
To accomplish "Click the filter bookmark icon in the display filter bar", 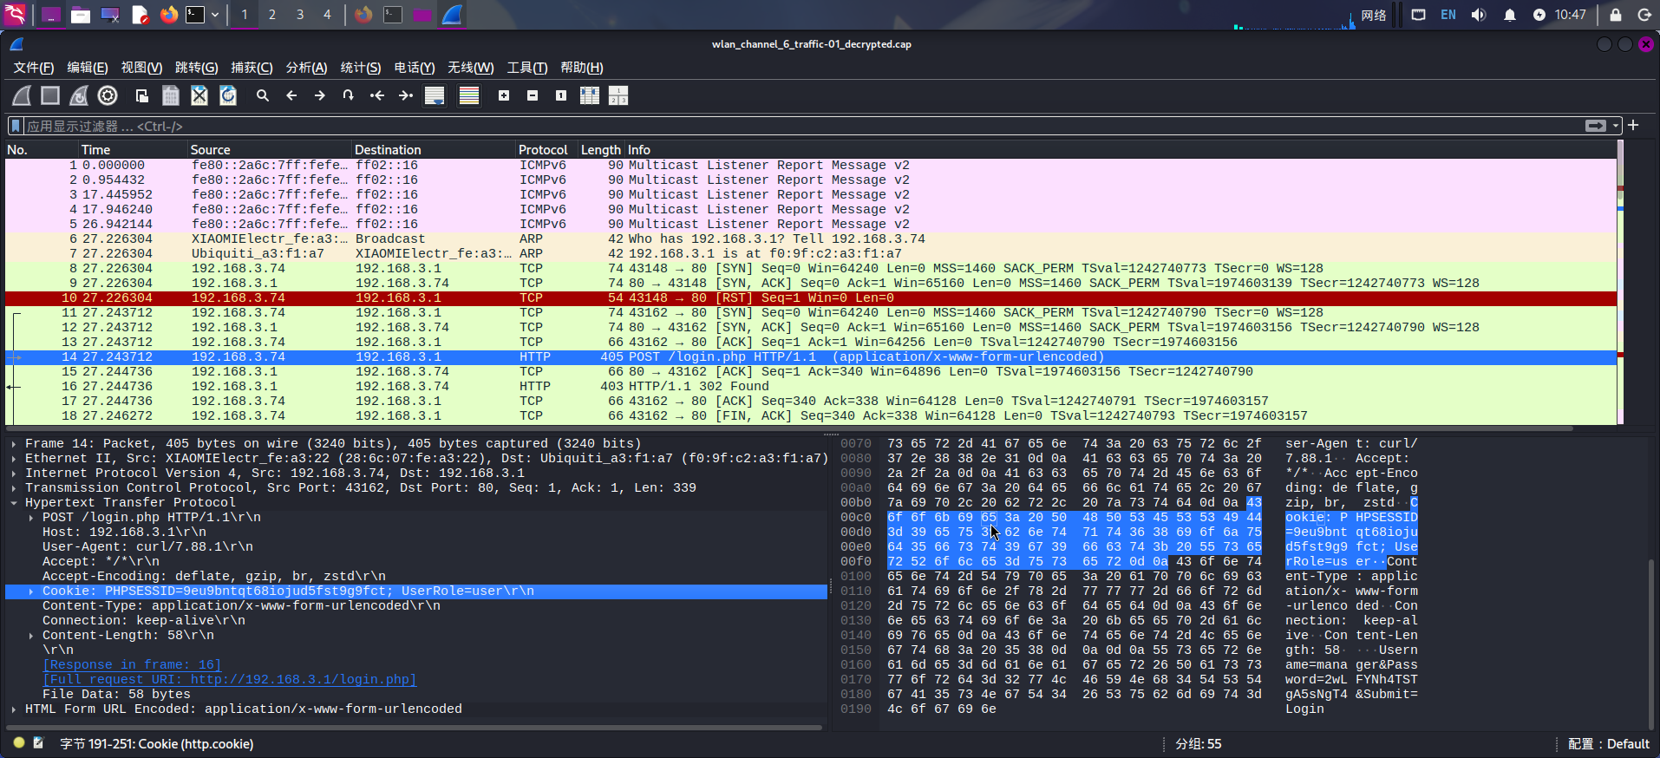I will pos(15,126).
